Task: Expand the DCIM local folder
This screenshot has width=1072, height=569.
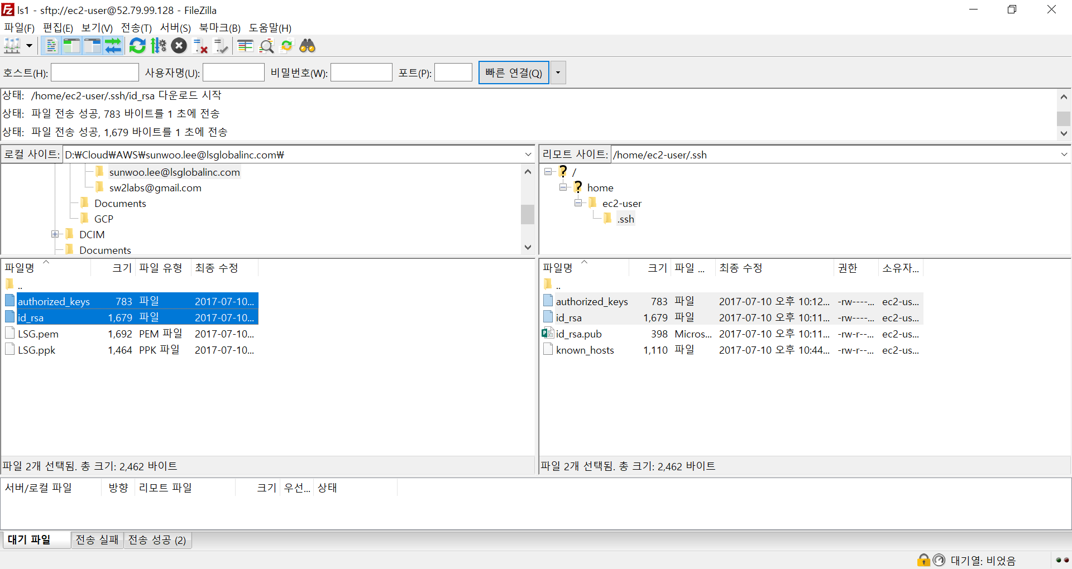Action: click(x=55, y=234)
